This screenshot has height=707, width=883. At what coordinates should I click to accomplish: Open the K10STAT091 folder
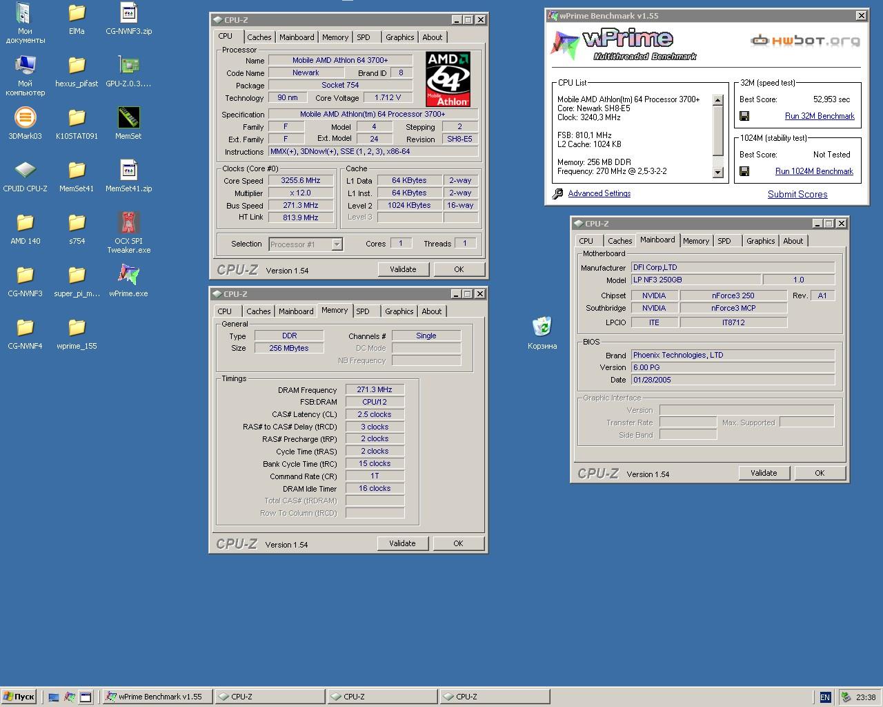(77, 124)
